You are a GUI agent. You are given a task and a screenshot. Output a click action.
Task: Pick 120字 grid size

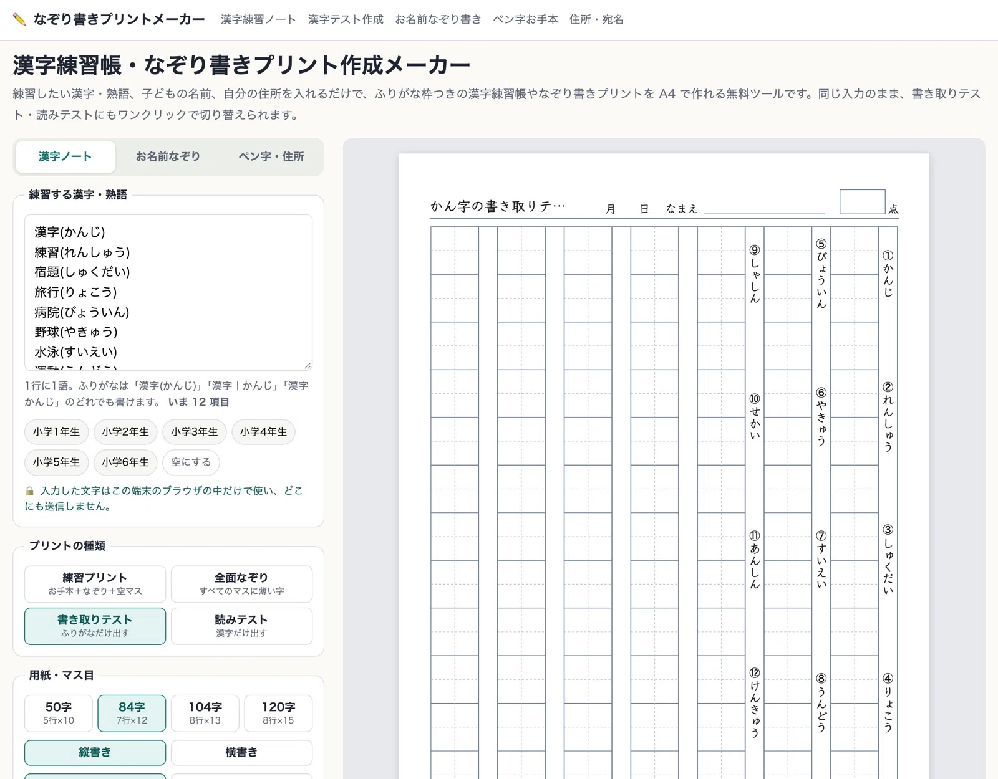pos(278,714)
